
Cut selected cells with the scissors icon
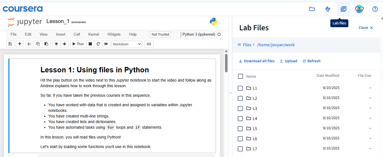[x=29, y=44]
